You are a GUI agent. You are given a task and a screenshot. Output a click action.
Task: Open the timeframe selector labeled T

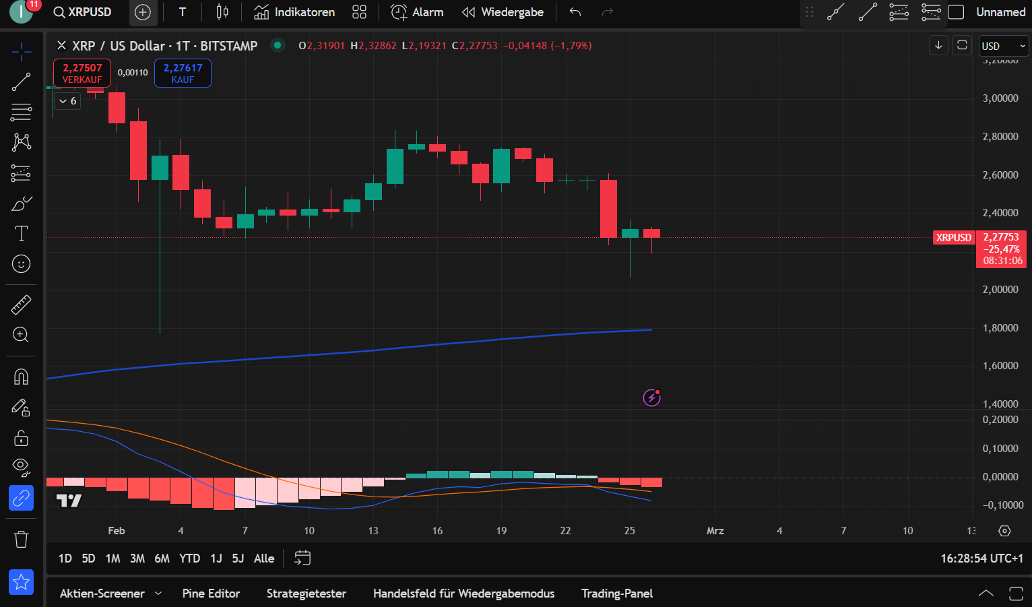[x=182, y=12]
